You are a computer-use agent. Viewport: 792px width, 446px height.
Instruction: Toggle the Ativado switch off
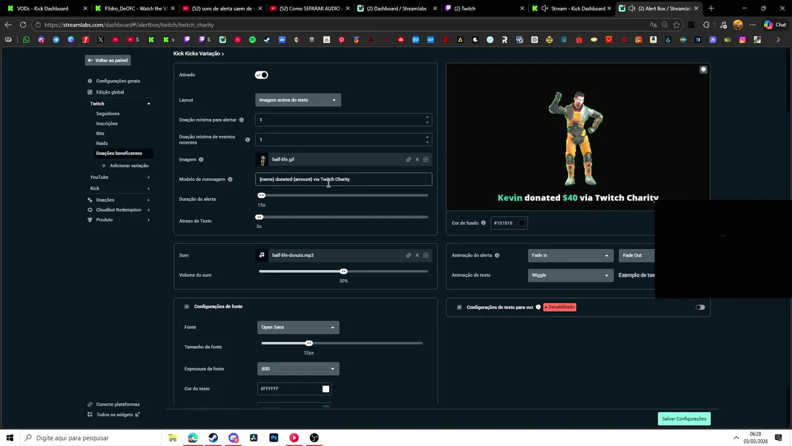point(262,75)
